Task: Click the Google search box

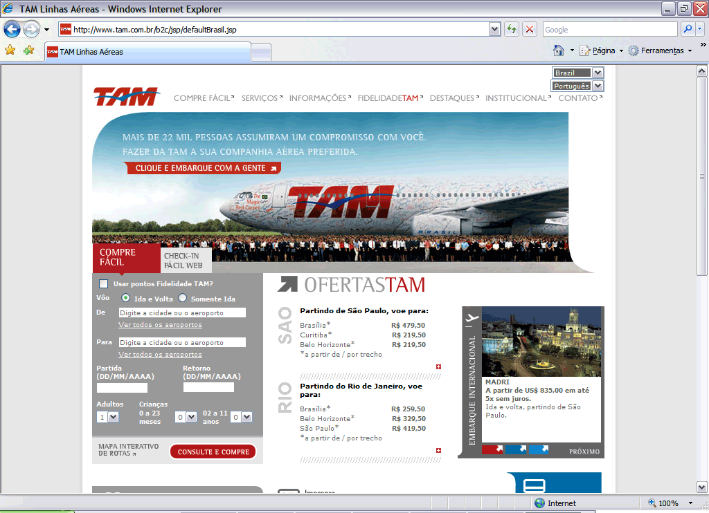Action: click(x=610, y=29)
